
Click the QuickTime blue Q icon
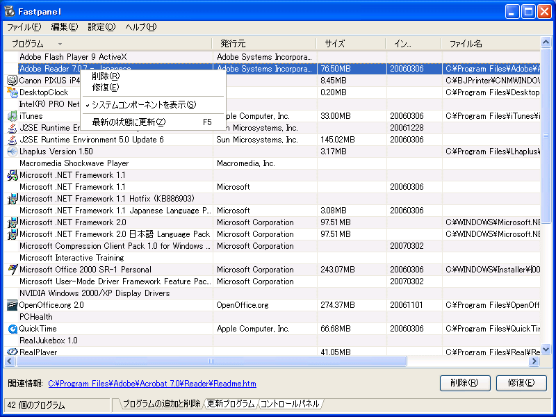12,329
